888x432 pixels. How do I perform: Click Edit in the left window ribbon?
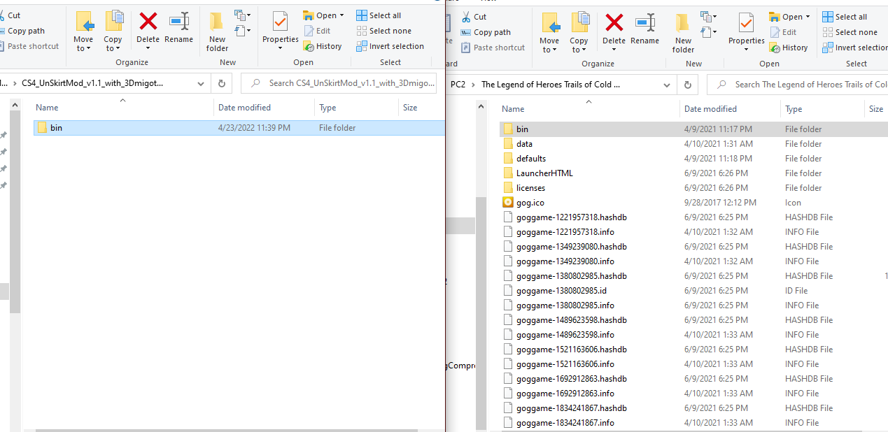317,31
